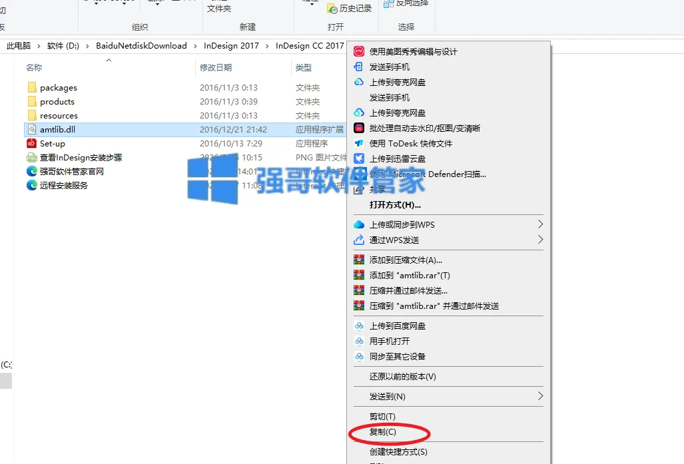The width and height of the screenshot is (684, 464).
Task: Click the 迅雷云盘 bird icon
Action: [358, 158]
